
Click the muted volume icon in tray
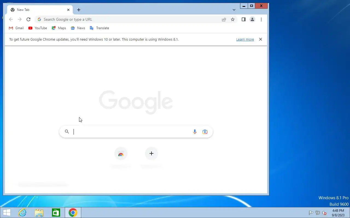coord(324,213)
